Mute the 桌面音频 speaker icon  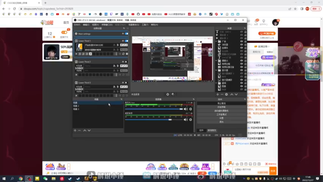pyautogui.click(x=186, y=120)
